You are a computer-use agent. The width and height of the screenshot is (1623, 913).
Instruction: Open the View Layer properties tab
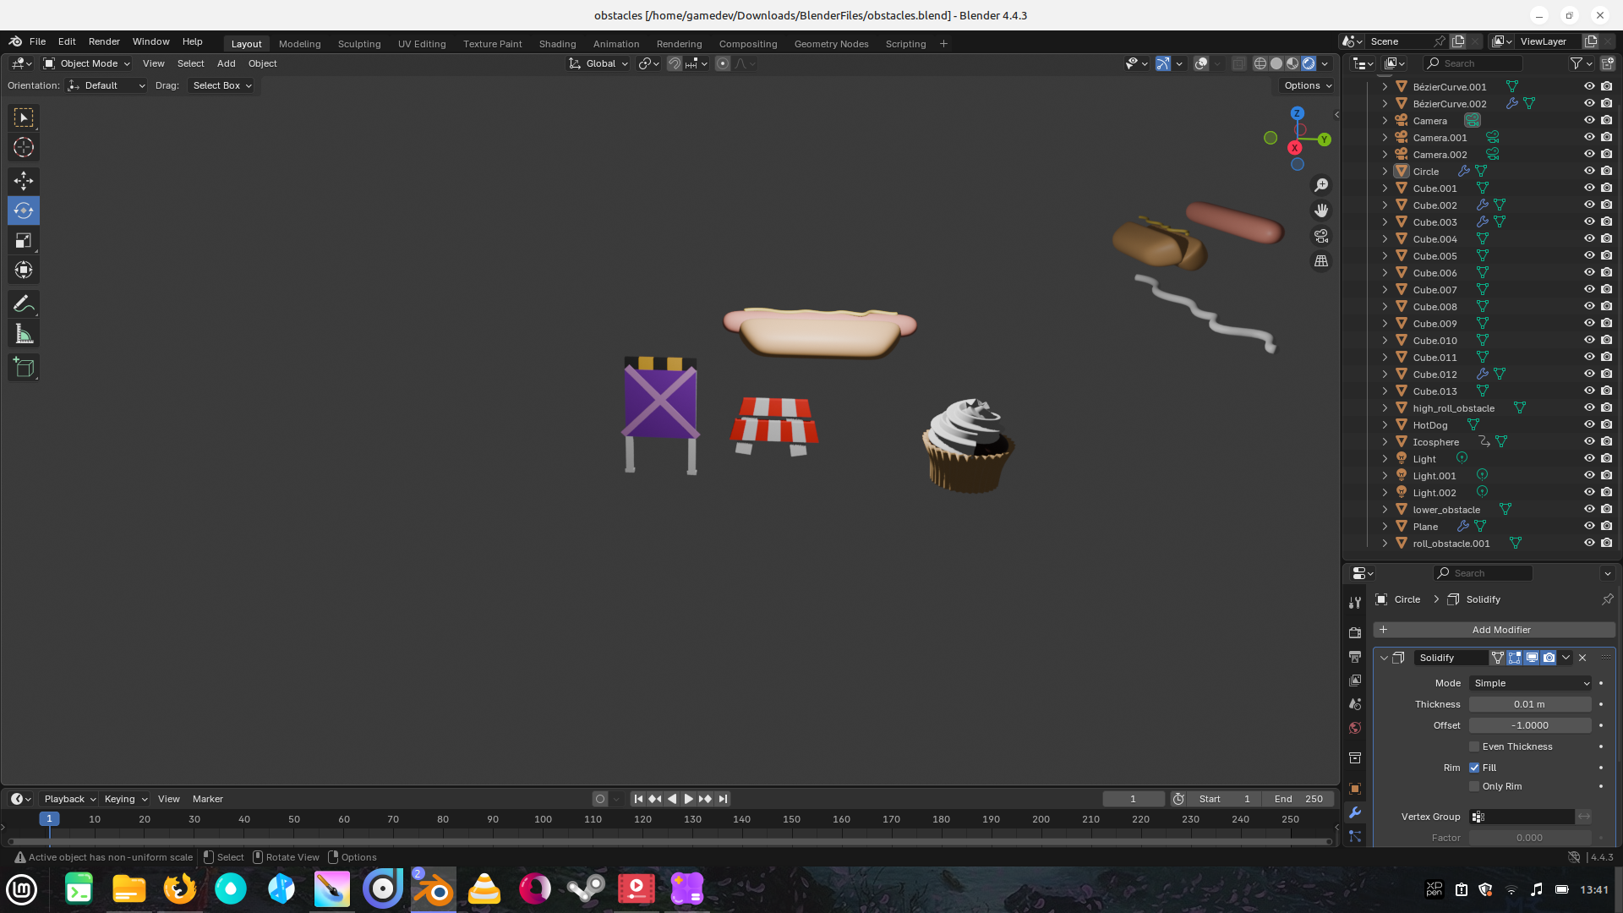[x=1355, y=681]
